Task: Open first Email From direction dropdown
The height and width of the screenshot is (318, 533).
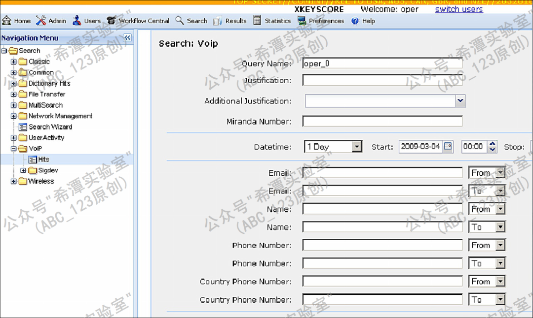Action: click(500, 173)
